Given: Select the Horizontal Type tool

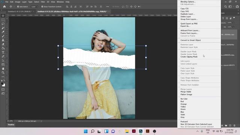Looking at the screenshot, I should [3, 52].
